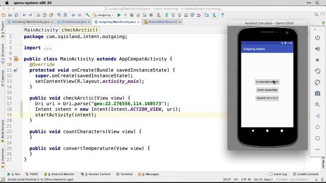Image resolution: width=326 pixels, height=183 pixels.
Task: Raise emulator volume with speaker icon
Action: [317, 49]
